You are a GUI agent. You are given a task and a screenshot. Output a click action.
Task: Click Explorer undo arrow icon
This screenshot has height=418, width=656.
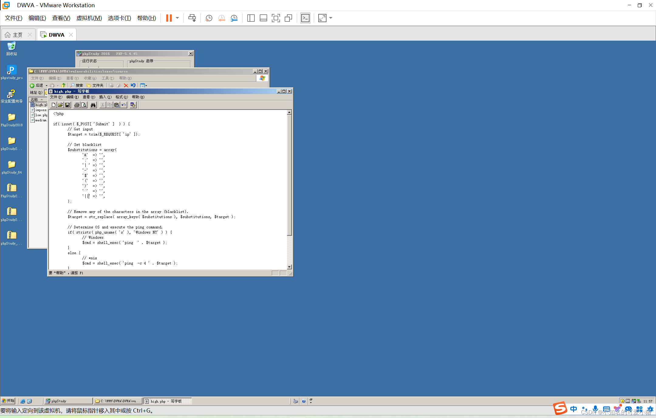tap(133, 86)
